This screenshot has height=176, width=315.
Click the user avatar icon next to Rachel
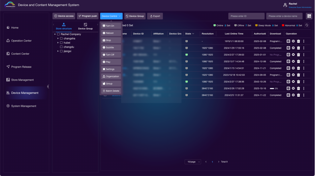click(x=285, y=5)
